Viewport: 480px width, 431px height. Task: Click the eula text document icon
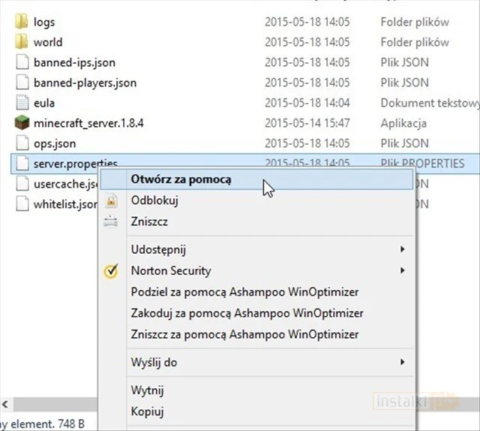21,103
